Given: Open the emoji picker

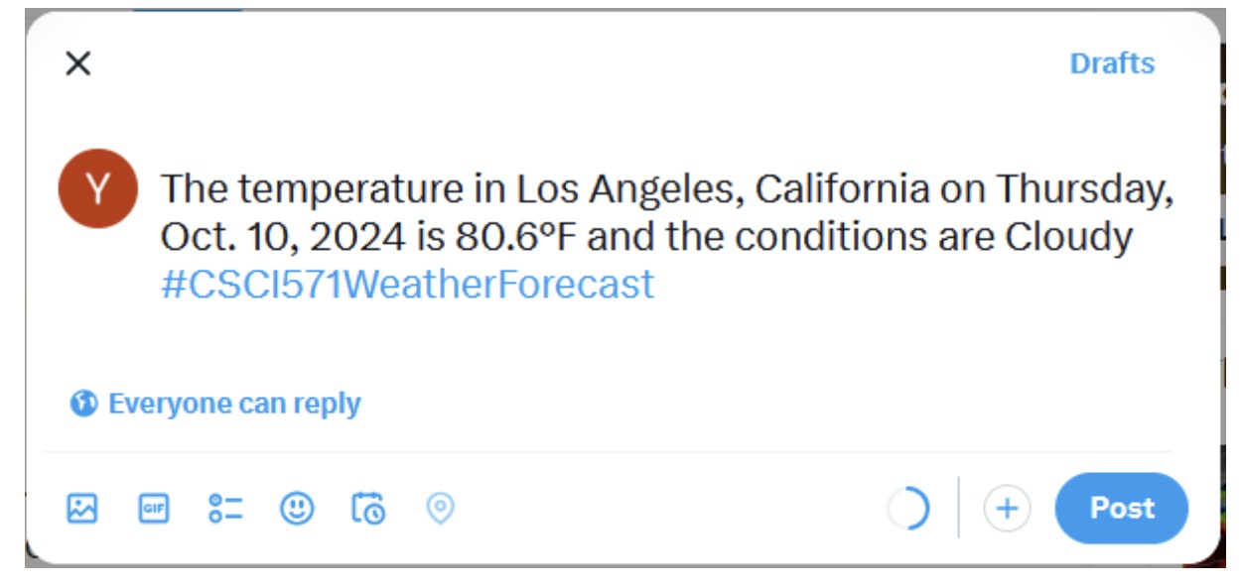Looking at the screenshot, I should tap(297, 509).
